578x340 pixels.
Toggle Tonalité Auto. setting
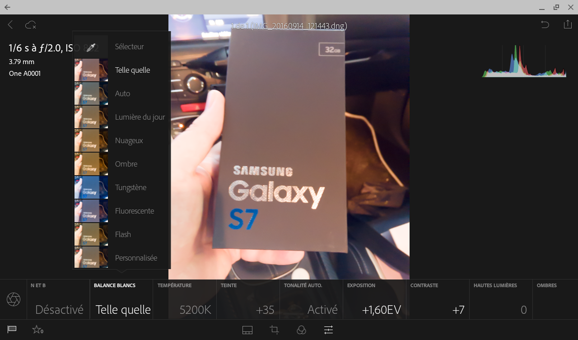311,300
